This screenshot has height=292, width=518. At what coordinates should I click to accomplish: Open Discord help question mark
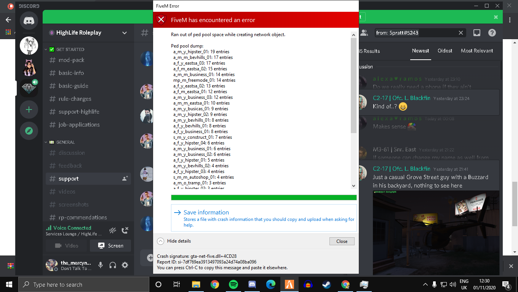click(x=492, y=33)
